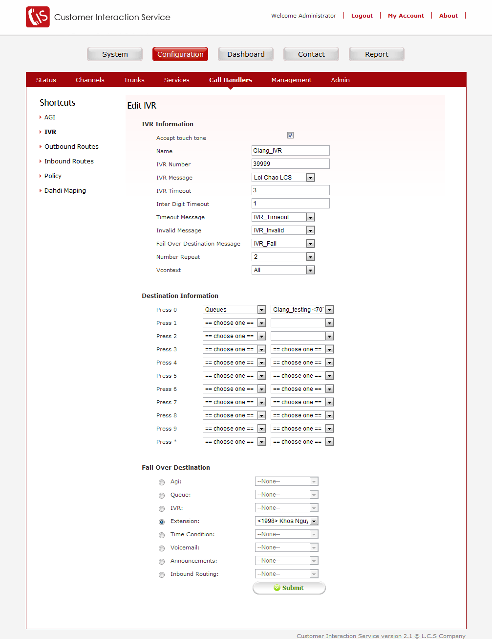
Task: Go to the Dahdi Maping shortcut
Action: pos(65,190)
